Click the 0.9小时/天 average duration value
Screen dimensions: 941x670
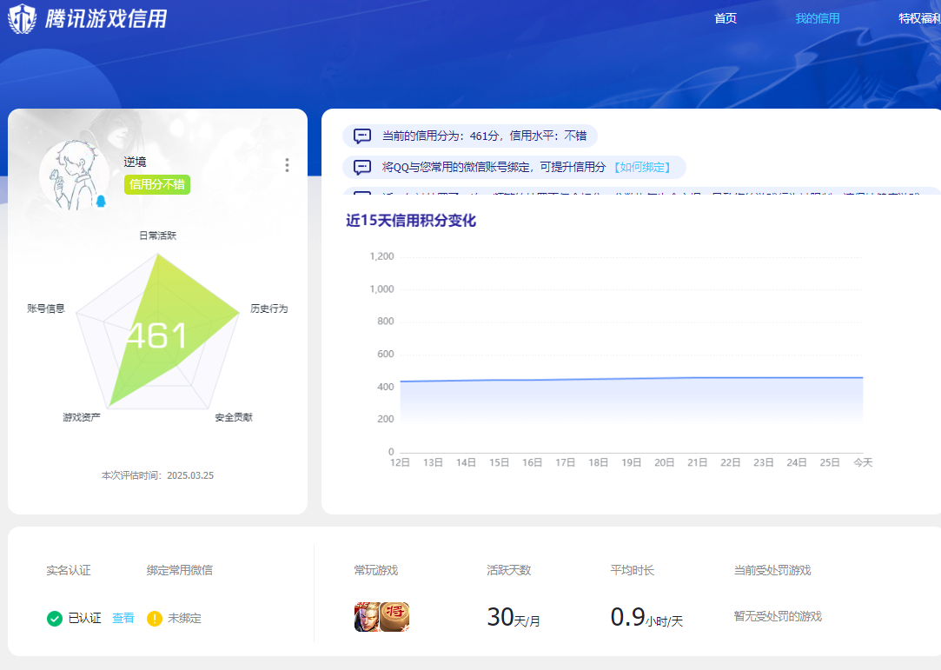tap(647, 617)
